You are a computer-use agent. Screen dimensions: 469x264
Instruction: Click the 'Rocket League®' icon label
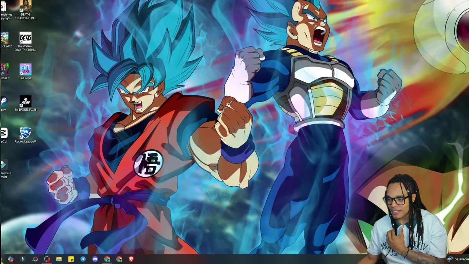pos(25,142)
